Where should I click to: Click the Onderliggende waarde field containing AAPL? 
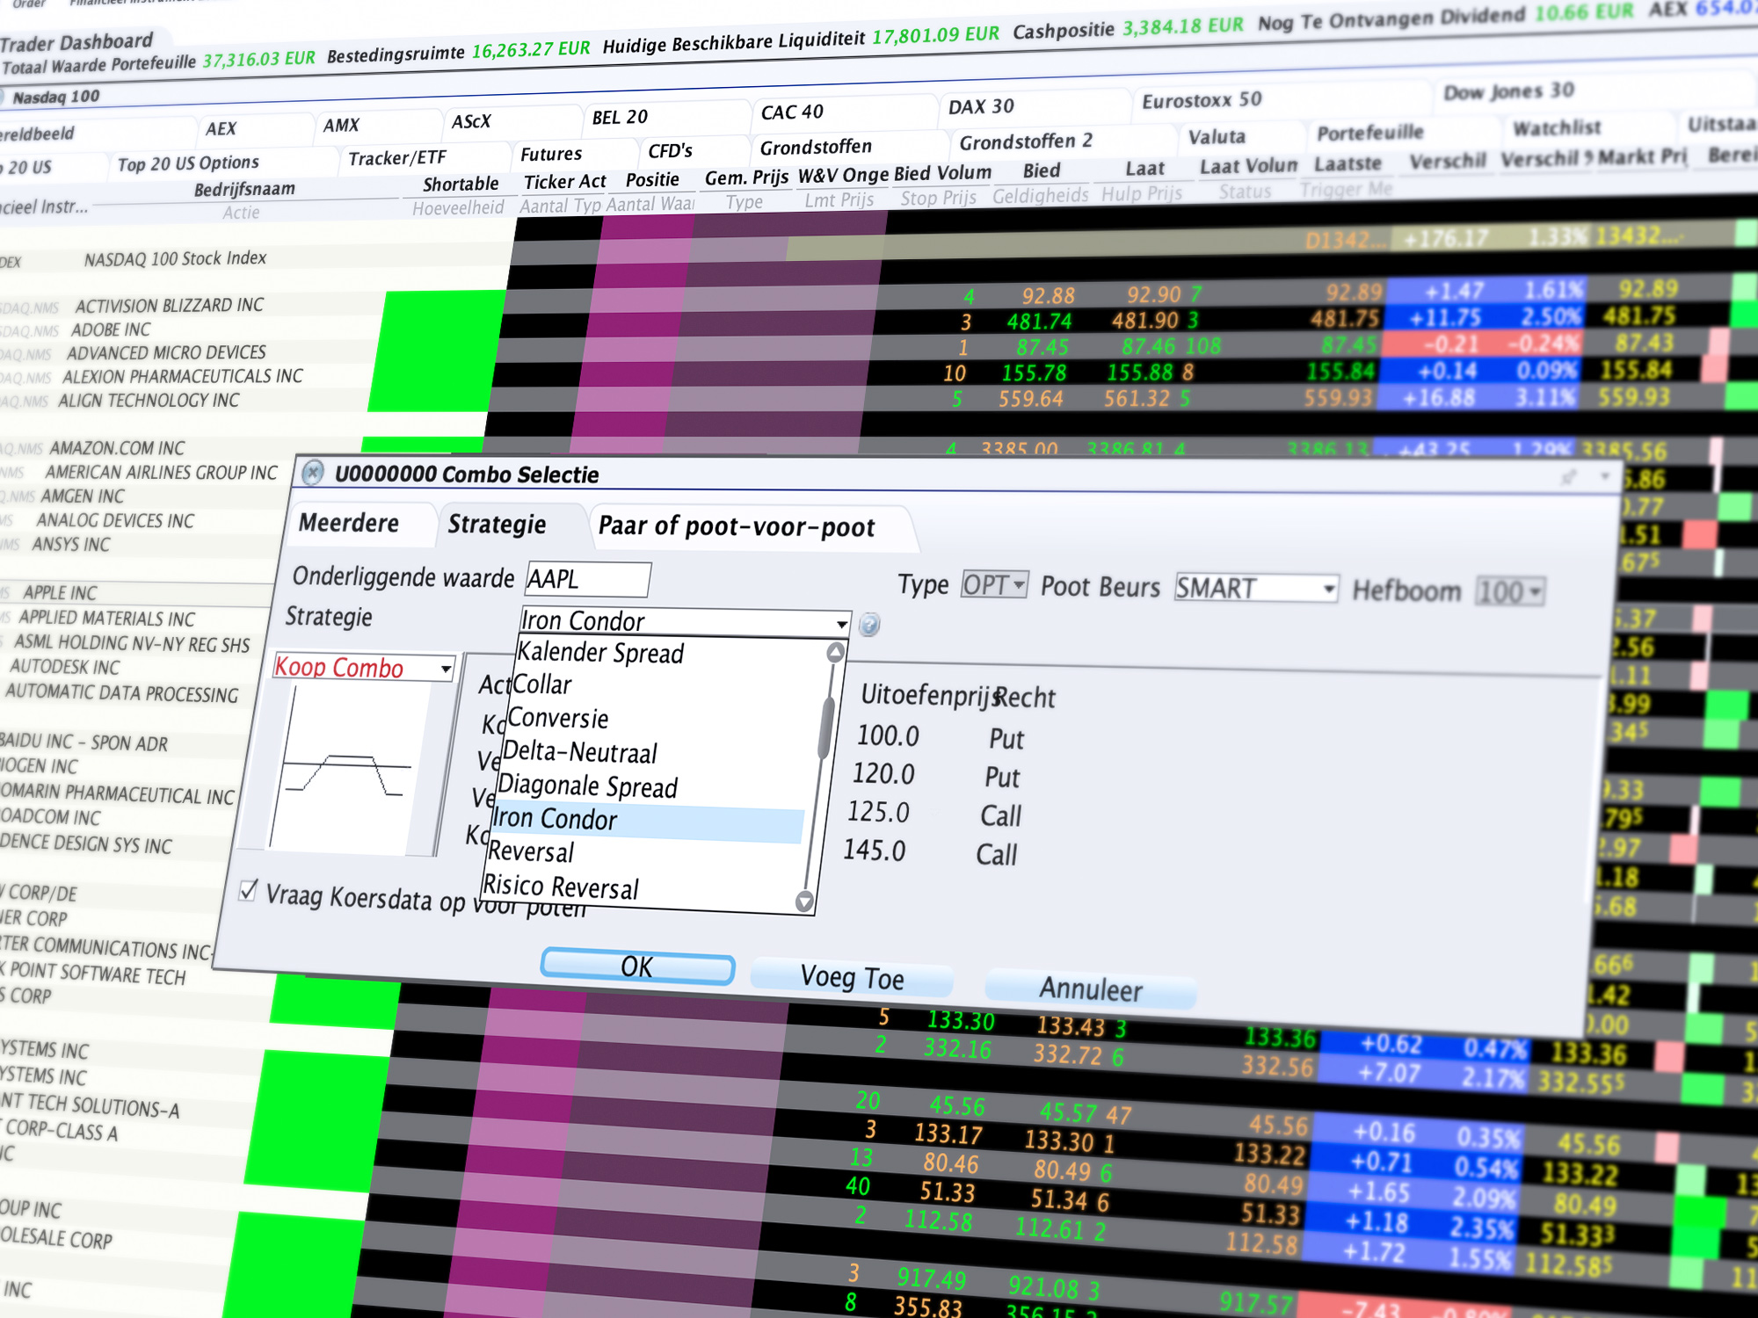pos(588,579)
